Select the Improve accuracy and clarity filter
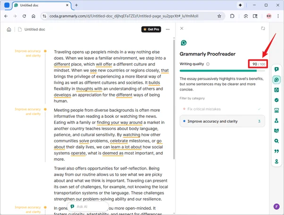 click(x=222, y=121)
